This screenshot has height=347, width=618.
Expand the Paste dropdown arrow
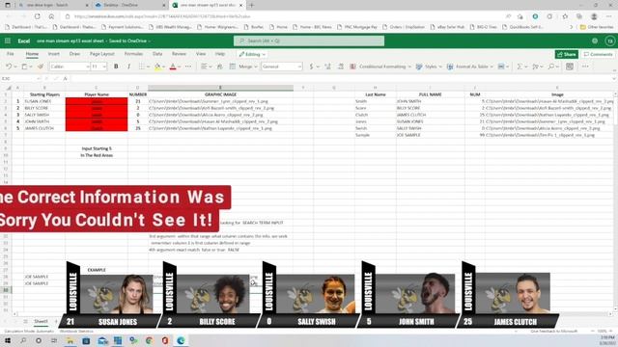(x=31, y=67)
